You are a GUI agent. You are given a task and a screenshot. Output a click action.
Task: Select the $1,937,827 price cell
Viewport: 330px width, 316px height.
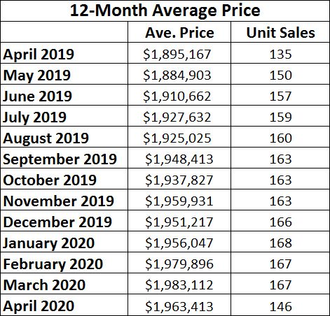[x=179, y=179]
